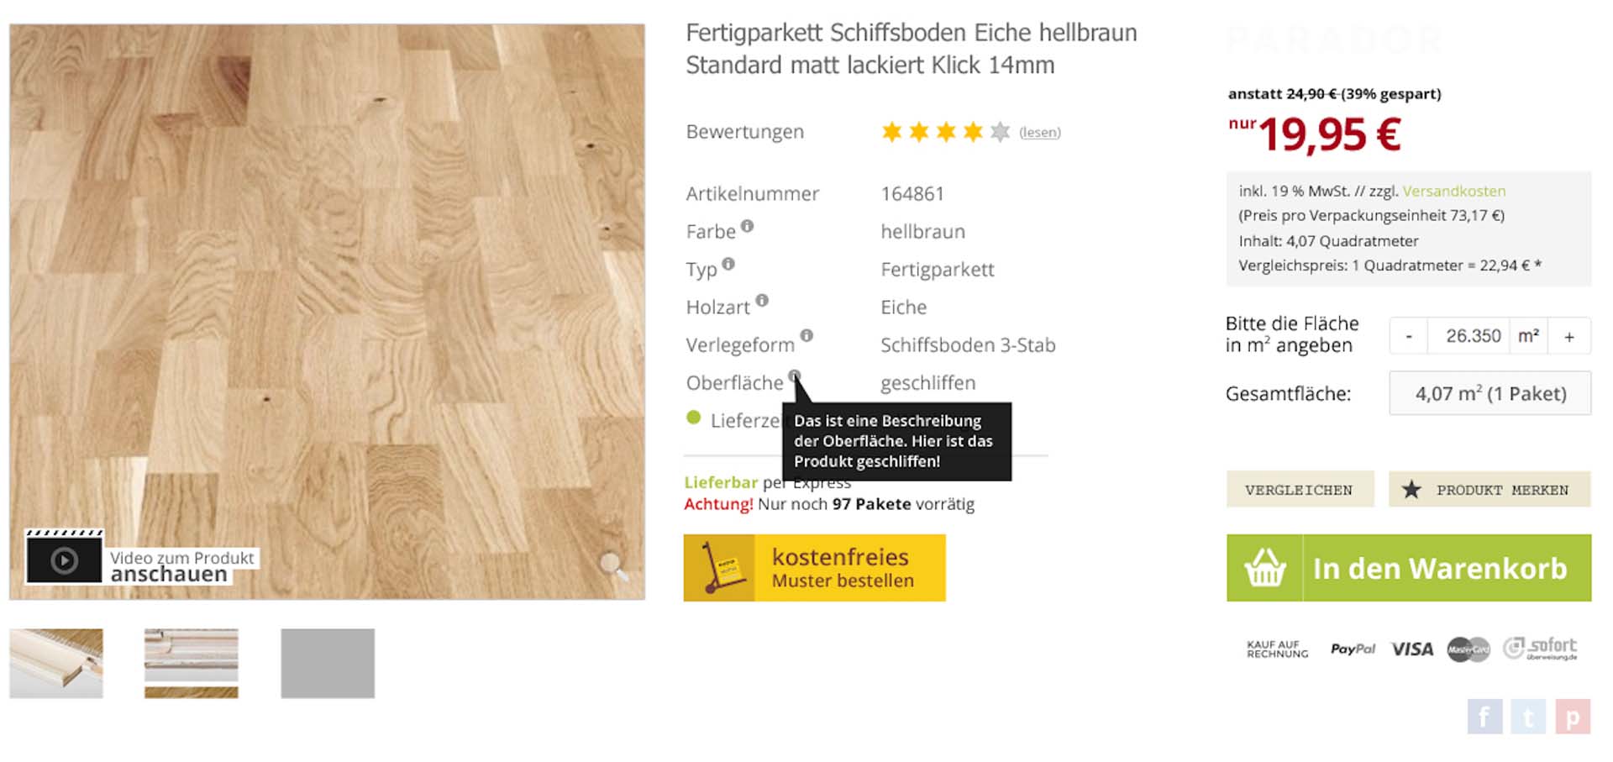
Task: Click the info icon next to Typ
Action: (x=728, y=264)
